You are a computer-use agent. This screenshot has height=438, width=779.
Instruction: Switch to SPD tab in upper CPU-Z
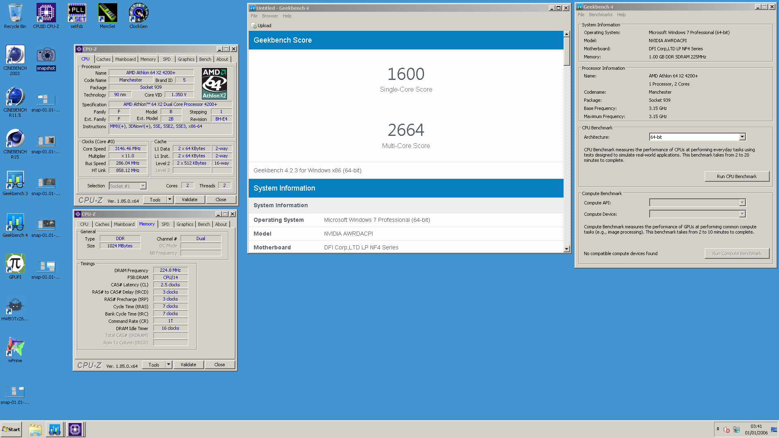tap(167, 59)
